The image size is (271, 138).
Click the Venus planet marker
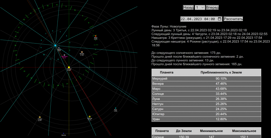click(82, 52)
